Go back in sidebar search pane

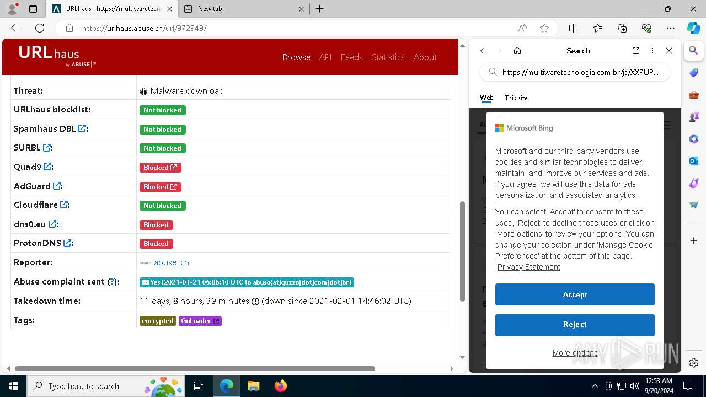coord(482,51)
